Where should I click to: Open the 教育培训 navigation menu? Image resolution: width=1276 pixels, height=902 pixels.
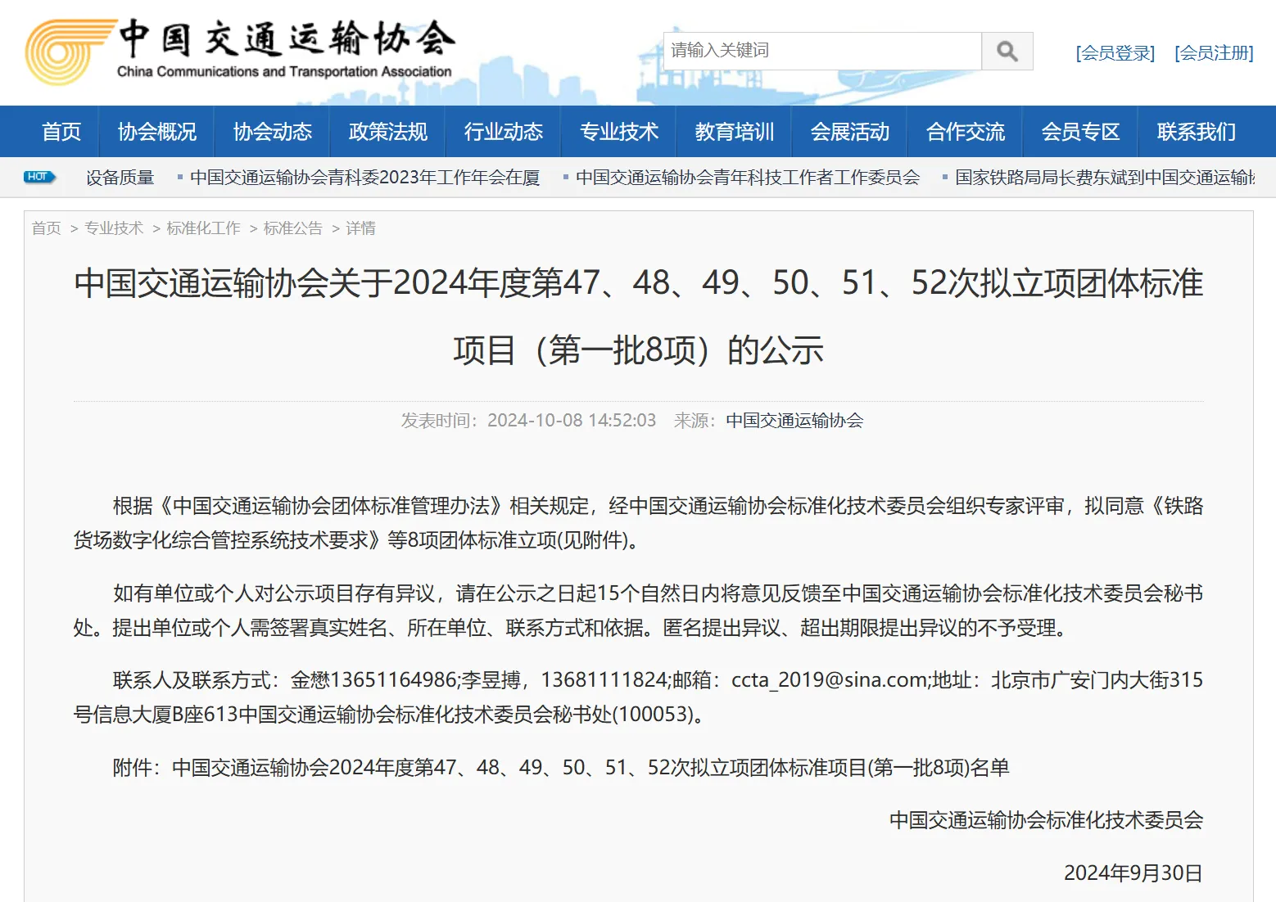click(735, 132)
